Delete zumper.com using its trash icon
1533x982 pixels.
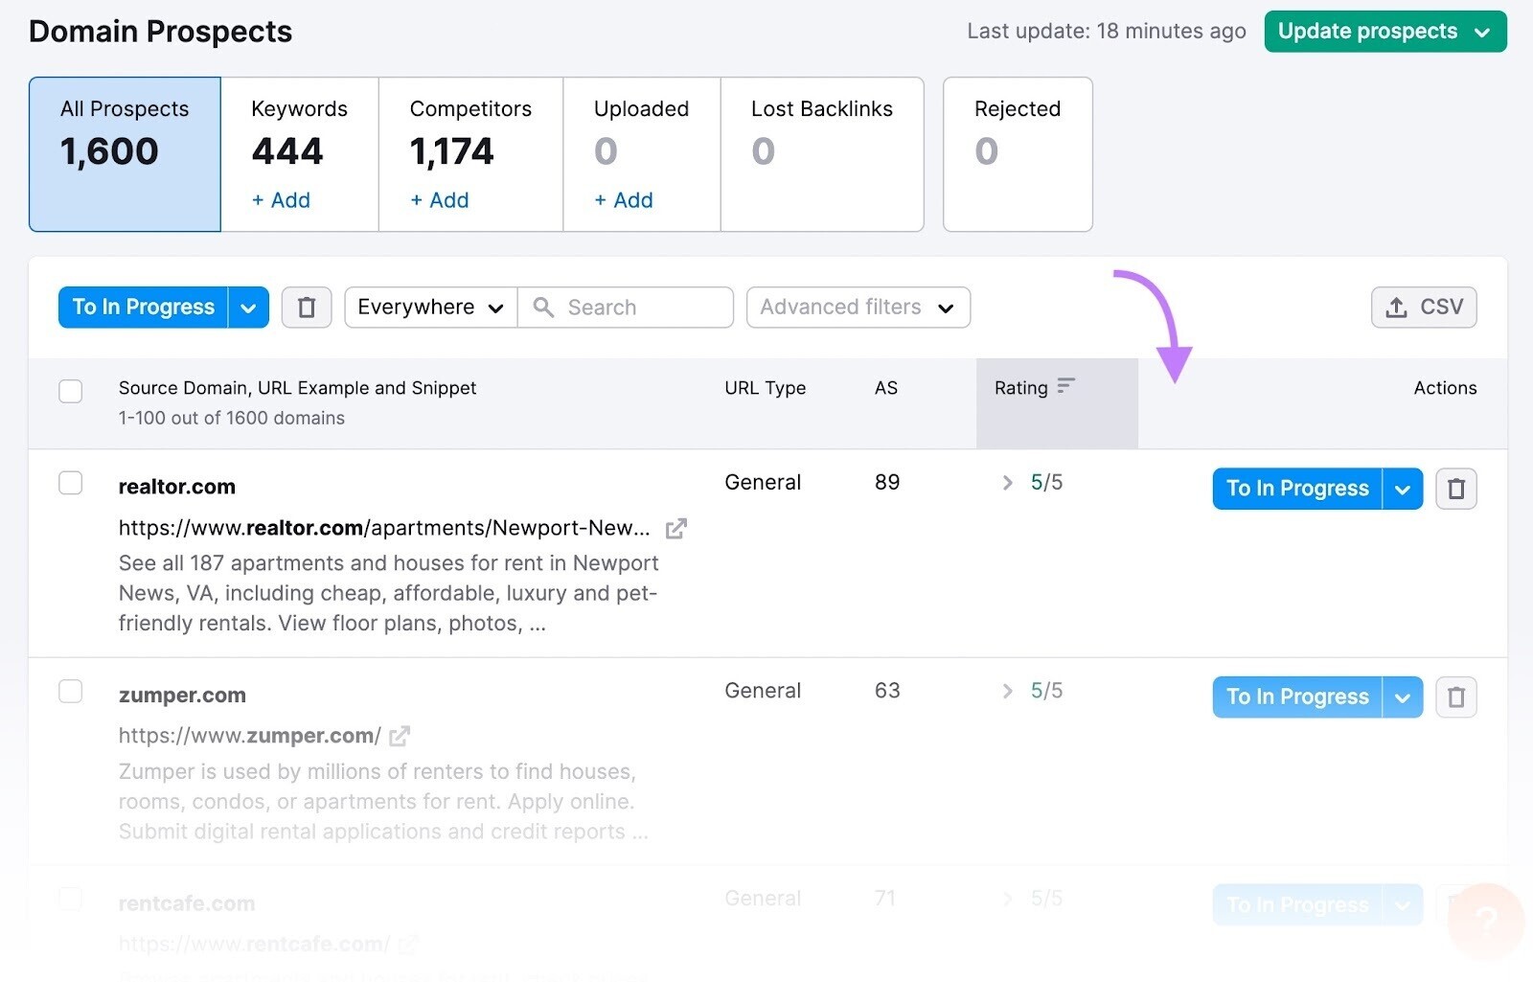click(1455, 697)
